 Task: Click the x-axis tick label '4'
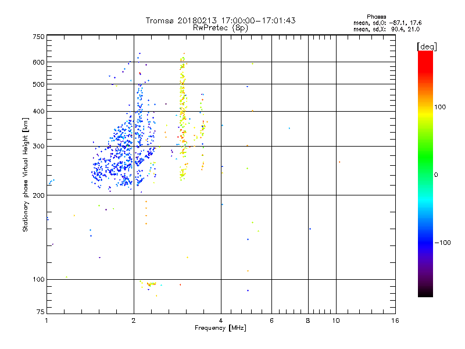pyautogui.click(x=221, y=320)
